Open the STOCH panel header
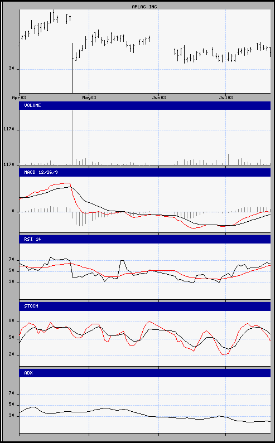This screenshot has width=275, height=443. click(x=145, y=306)
